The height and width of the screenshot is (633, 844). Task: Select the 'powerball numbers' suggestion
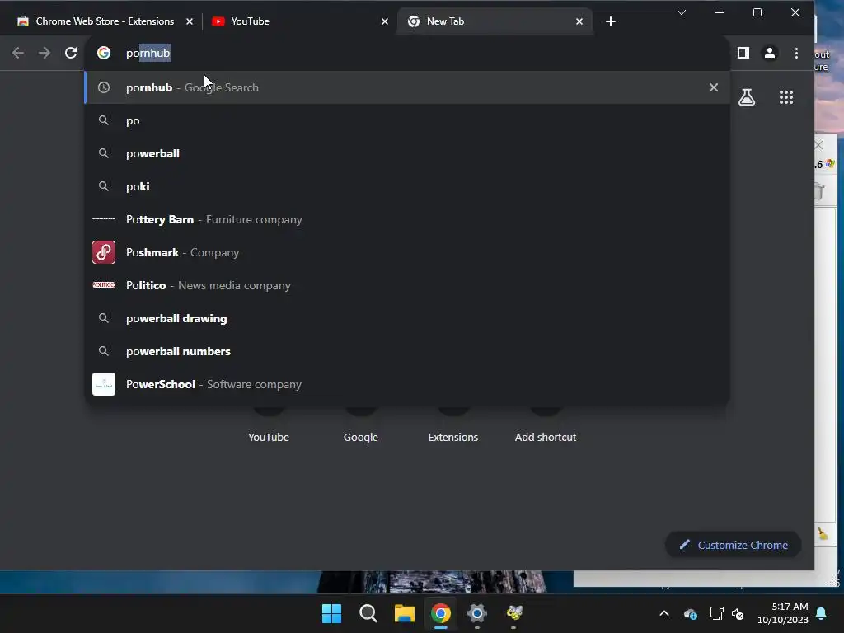click(x=407, y=351)
